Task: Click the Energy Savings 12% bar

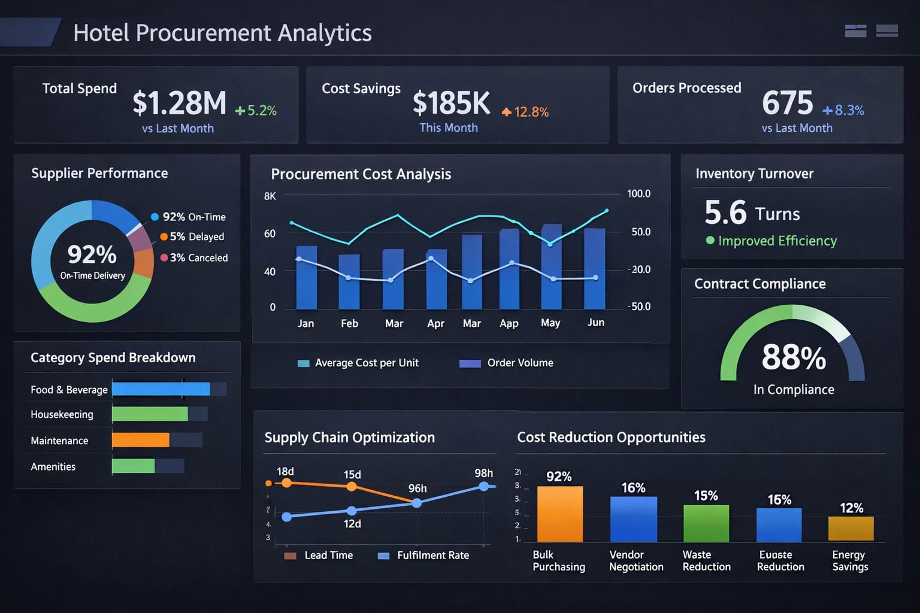Action: (x=851, y=529)
